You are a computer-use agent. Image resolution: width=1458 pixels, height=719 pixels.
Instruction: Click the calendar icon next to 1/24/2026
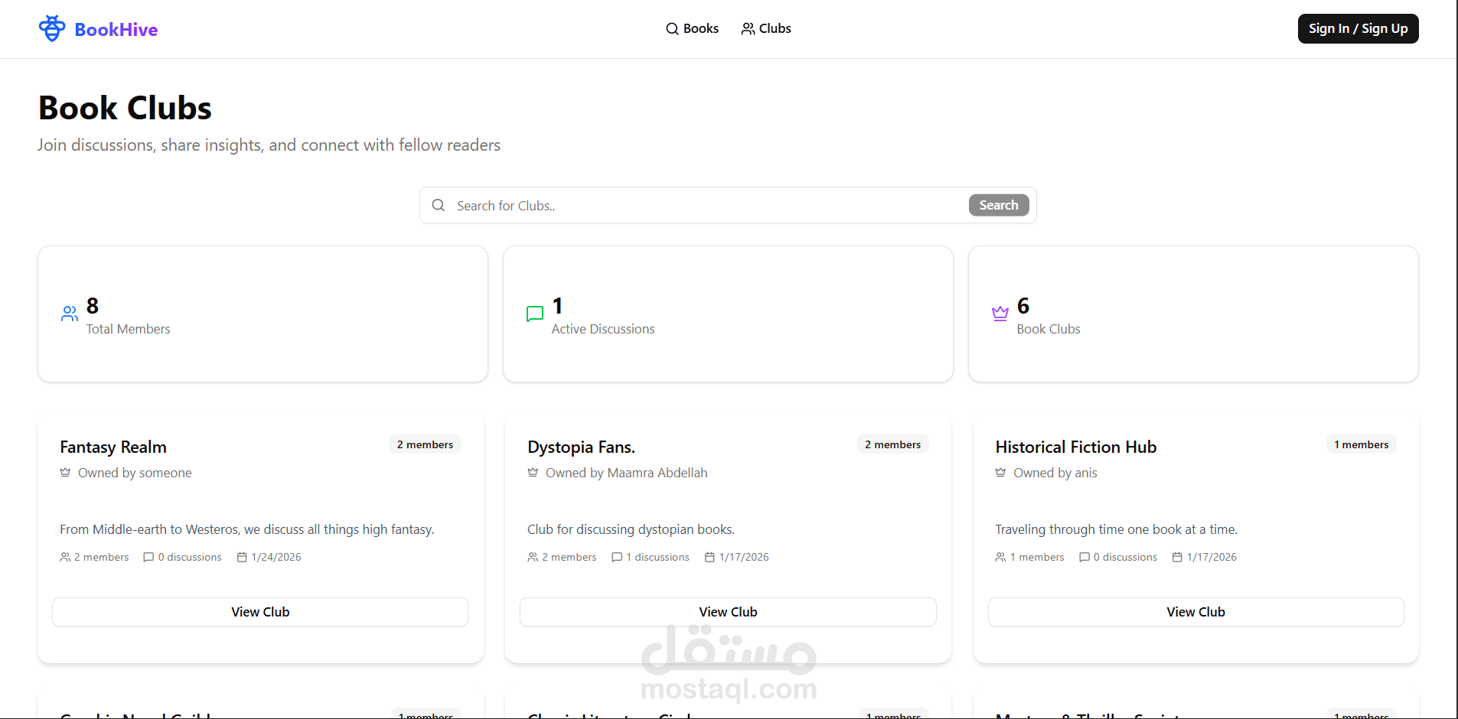[242, 558]
